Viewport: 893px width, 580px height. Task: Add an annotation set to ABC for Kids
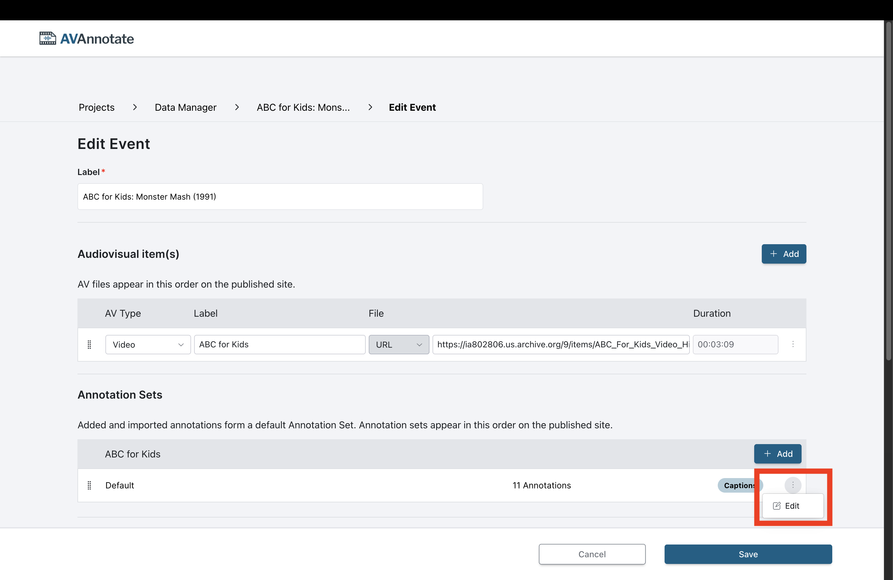[778, 454]
